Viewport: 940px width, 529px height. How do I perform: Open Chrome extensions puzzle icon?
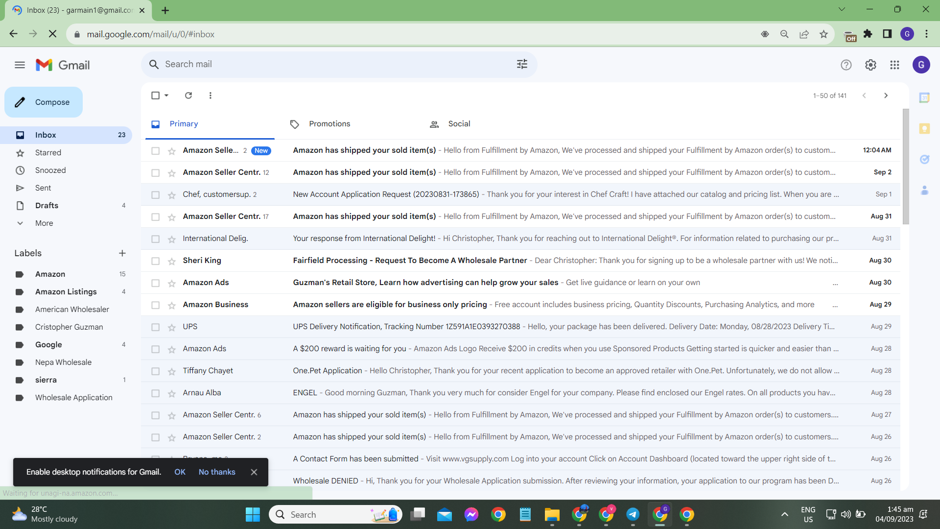click(868, 34)
